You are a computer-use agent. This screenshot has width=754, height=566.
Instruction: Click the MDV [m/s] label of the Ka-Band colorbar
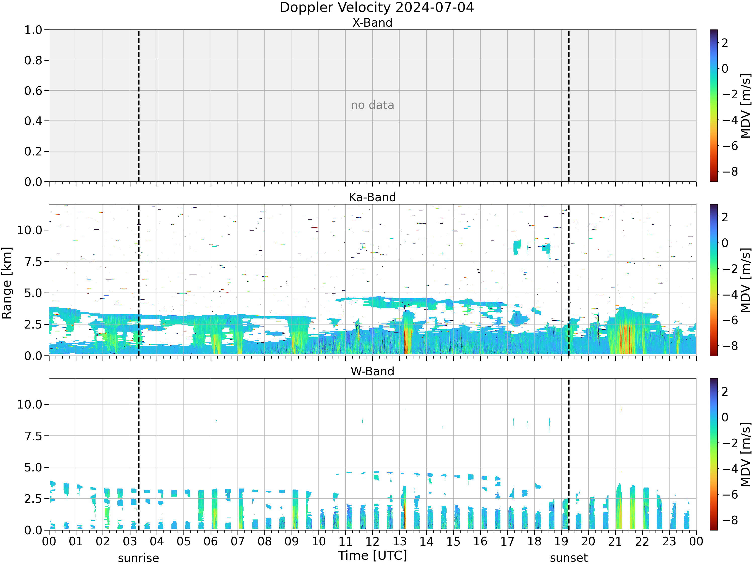(x=745, y=280)
